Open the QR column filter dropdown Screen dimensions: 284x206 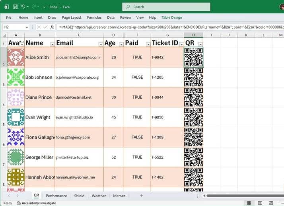pos(200,44)
